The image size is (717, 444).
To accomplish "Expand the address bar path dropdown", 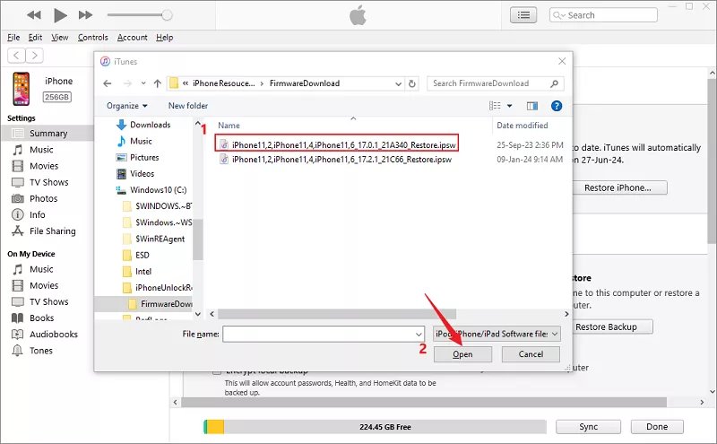I will pyautogui.click(x=398, y=83).
